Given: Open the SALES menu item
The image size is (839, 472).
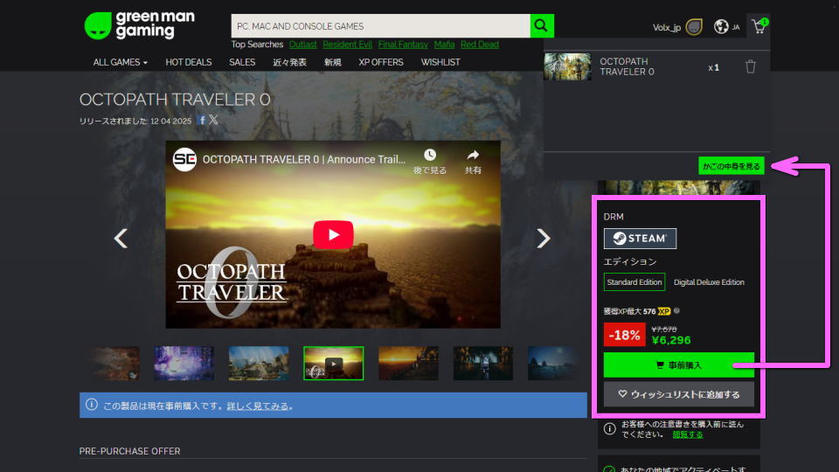Looking at the screenshot, I should point(242,62).
